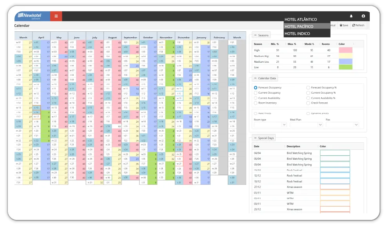Screen dimensions: 387x227
Task: Select the Current Occupancy % radio button
Action: click(308, 93)
